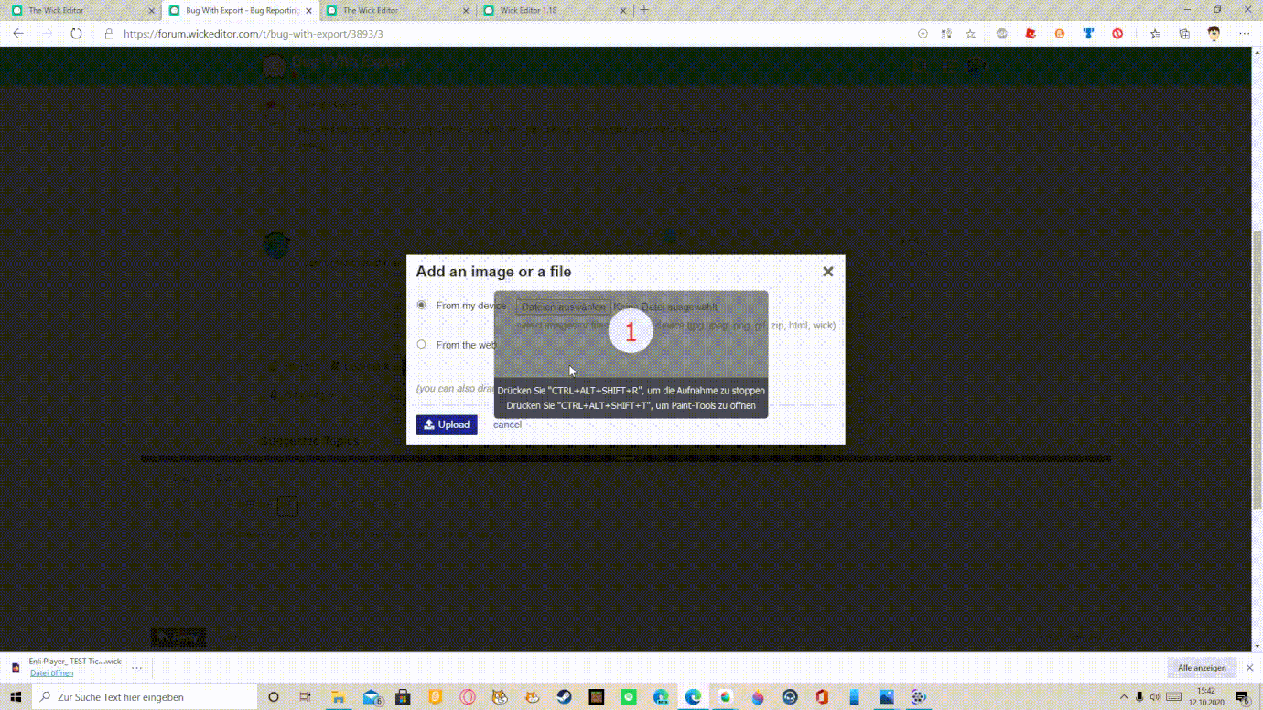Expand download item options ellipsis
This screenshot has width=1263, height=710.
136,667
